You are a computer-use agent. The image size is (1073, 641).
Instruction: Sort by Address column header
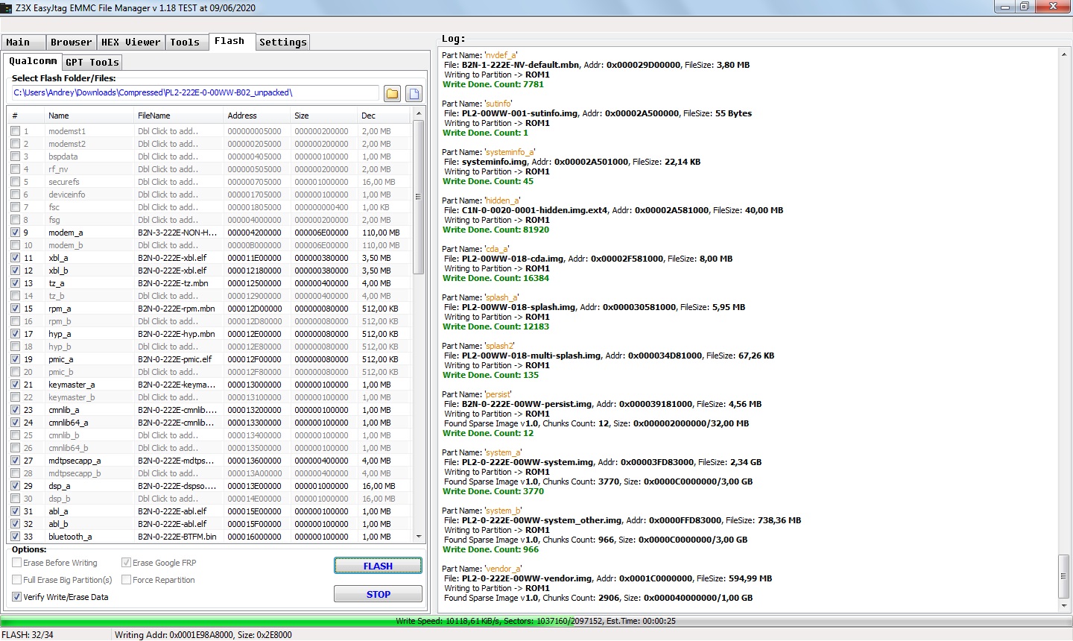pyautogui.click(x=256, y=116)
